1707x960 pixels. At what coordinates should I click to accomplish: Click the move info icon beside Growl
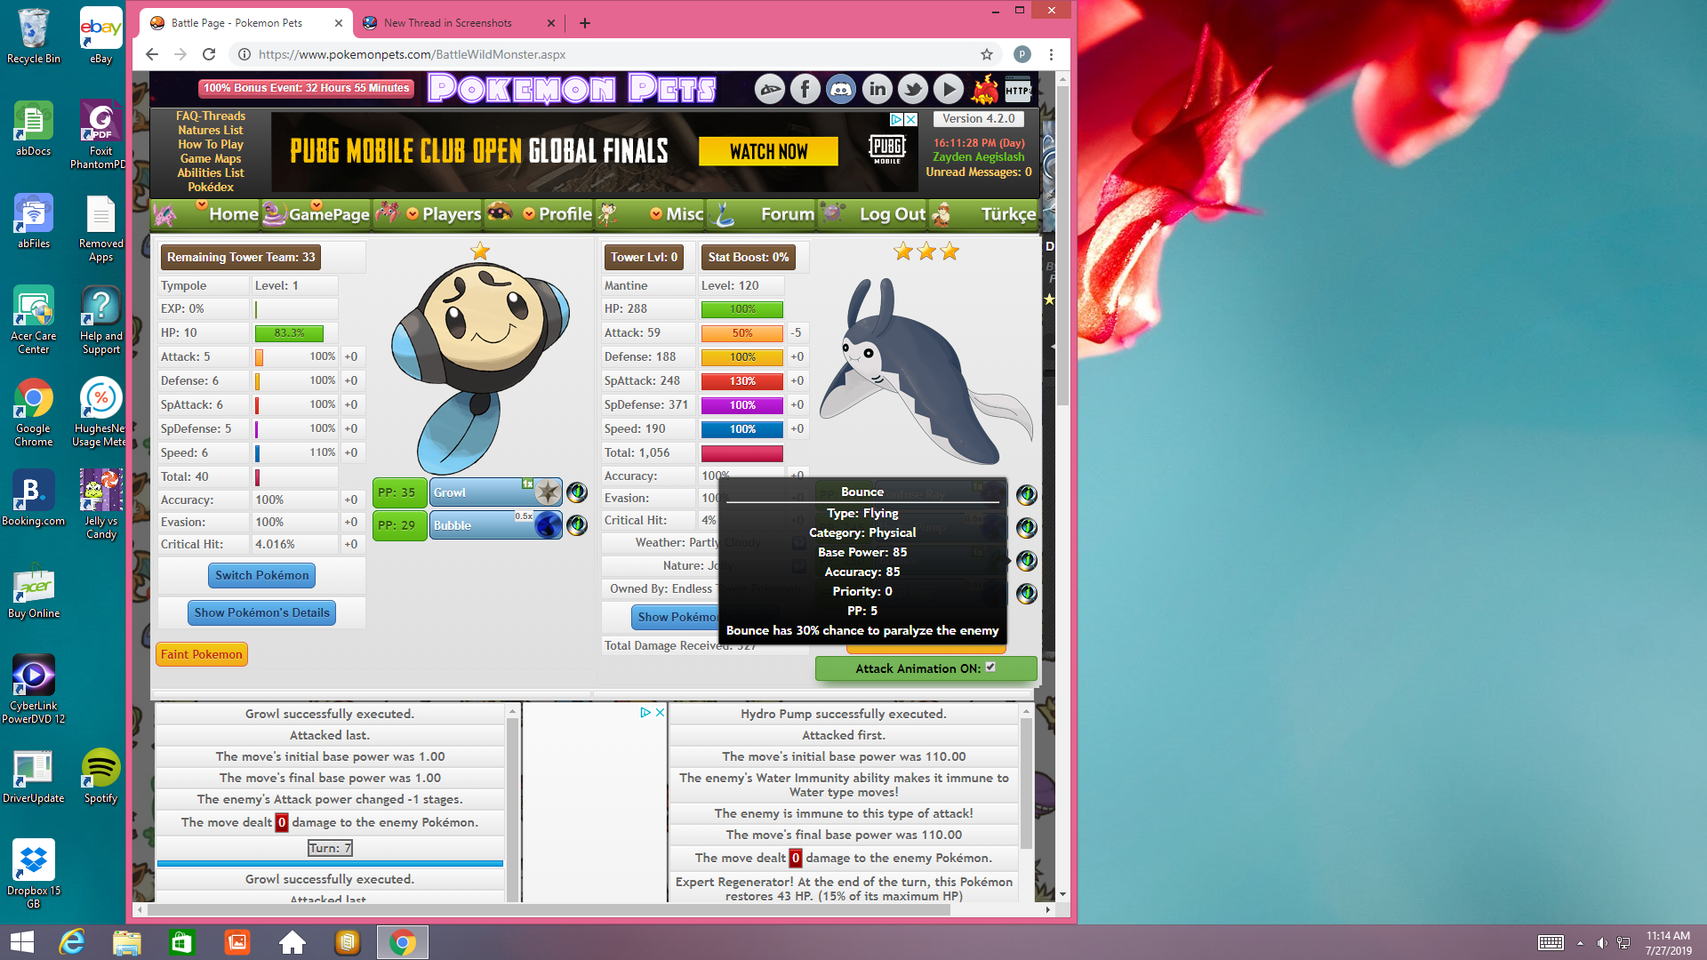point(577,492)
